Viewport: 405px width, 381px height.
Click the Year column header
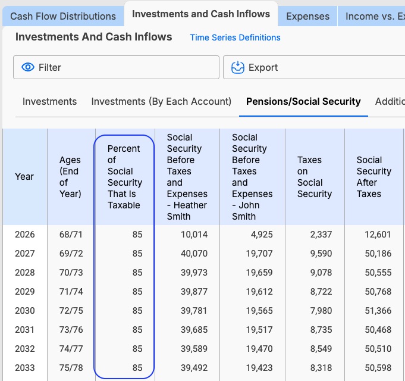click(x=24, y=177)
